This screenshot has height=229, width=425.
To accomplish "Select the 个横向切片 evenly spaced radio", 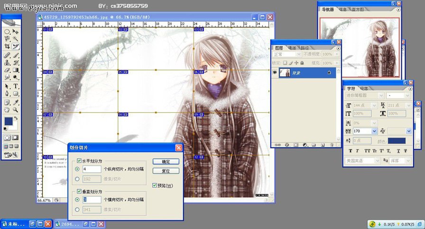I will coord(77,200).
